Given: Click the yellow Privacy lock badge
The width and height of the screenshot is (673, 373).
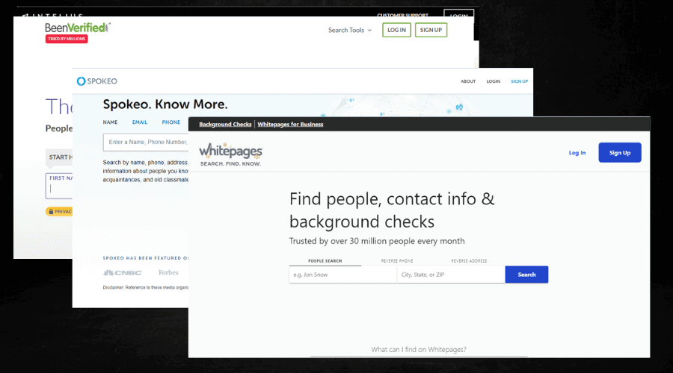Looking at the screenshot, I should coord(59,212).
